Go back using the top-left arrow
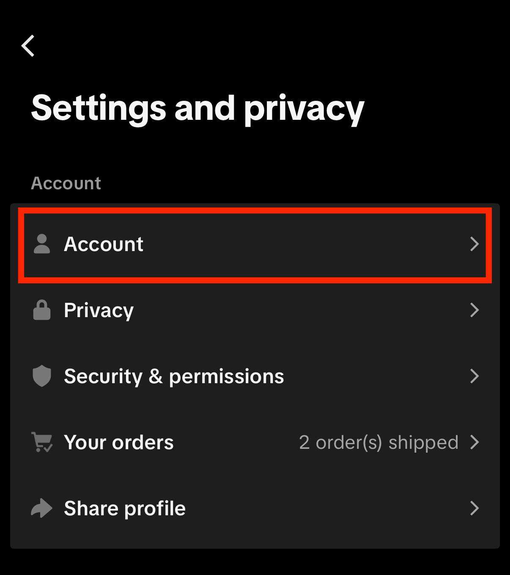Screen dimensions: 510x575 pos(28,46)
